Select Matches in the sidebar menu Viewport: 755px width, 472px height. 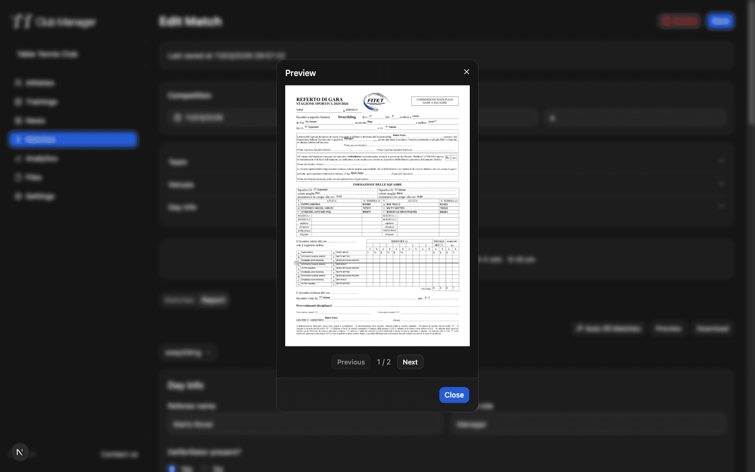coord(73,139)
